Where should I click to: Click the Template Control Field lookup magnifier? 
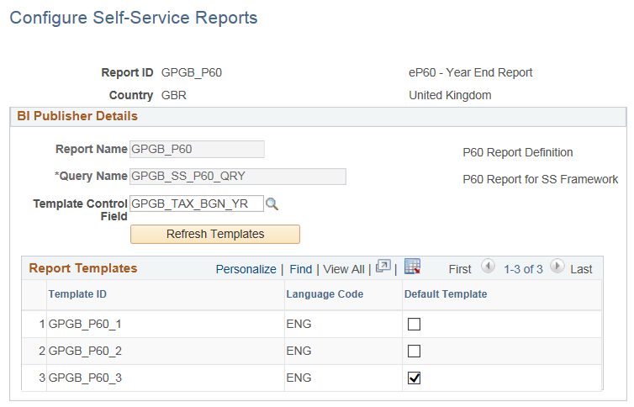click(272, 203)
